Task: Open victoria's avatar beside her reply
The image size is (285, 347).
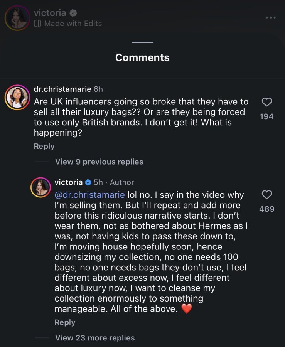Action: click(40, 187)
